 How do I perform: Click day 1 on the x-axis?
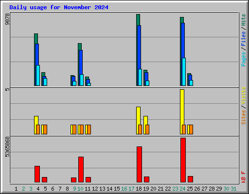click(16, 189)
